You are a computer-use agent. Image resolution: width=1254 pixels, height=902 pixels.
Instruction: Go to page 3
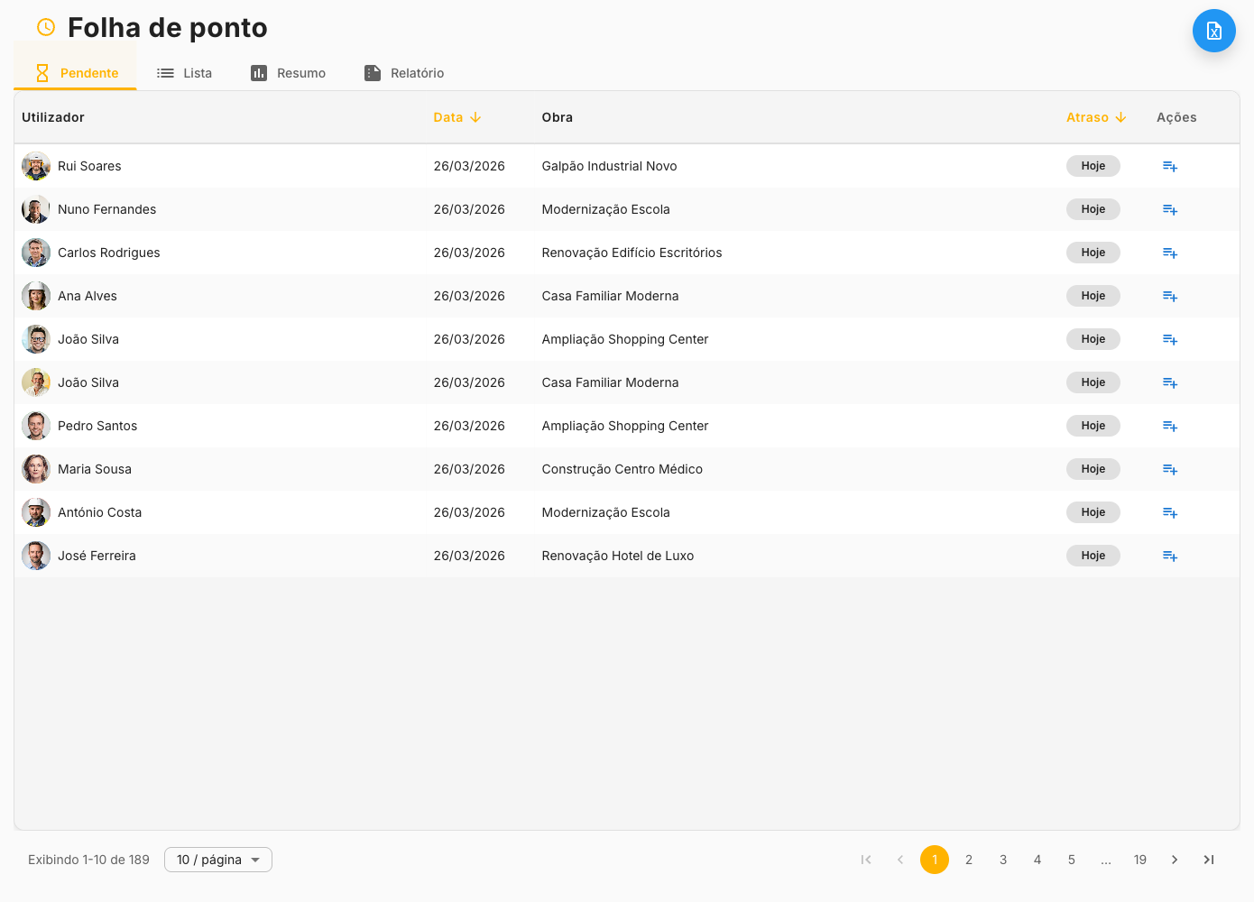pyautogui.click(x=1002, y=860)
